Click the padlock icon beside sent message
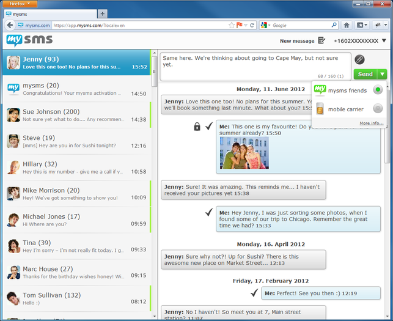The width and height of the screenshot is (393, 321). (x=197, y=127)
